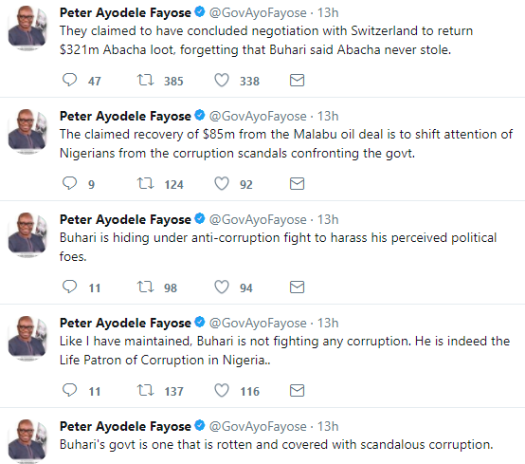Retweet the Life Patron of Corruption tweet
This screenshot has height=464, width=525.
coord(145,391)
